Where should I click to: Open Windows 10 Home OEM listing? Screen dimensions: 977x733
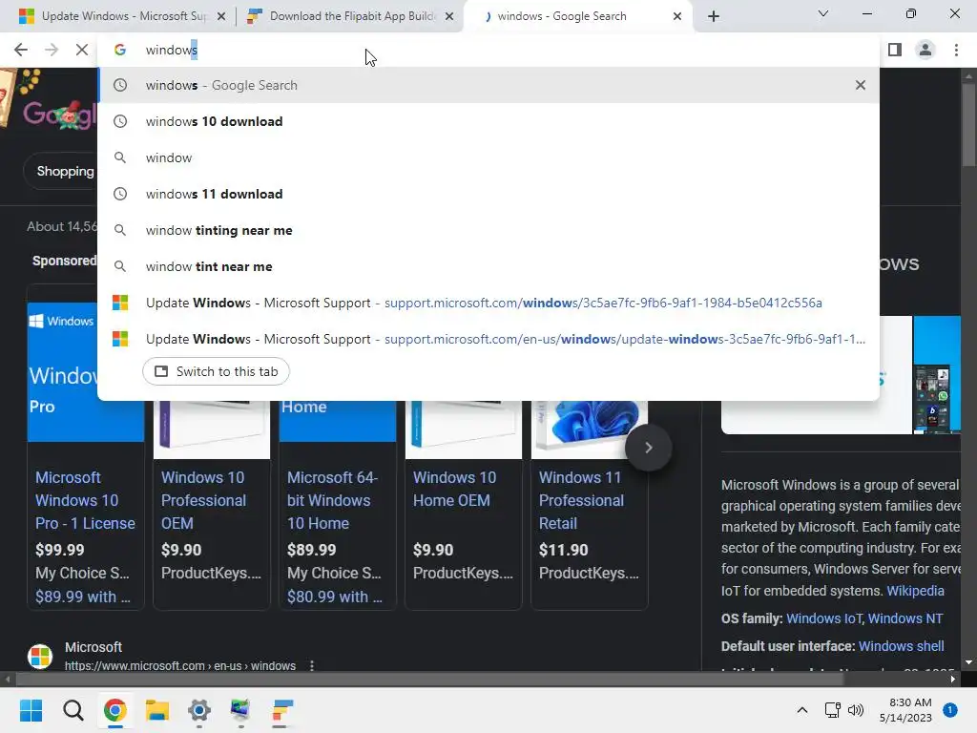455,489
